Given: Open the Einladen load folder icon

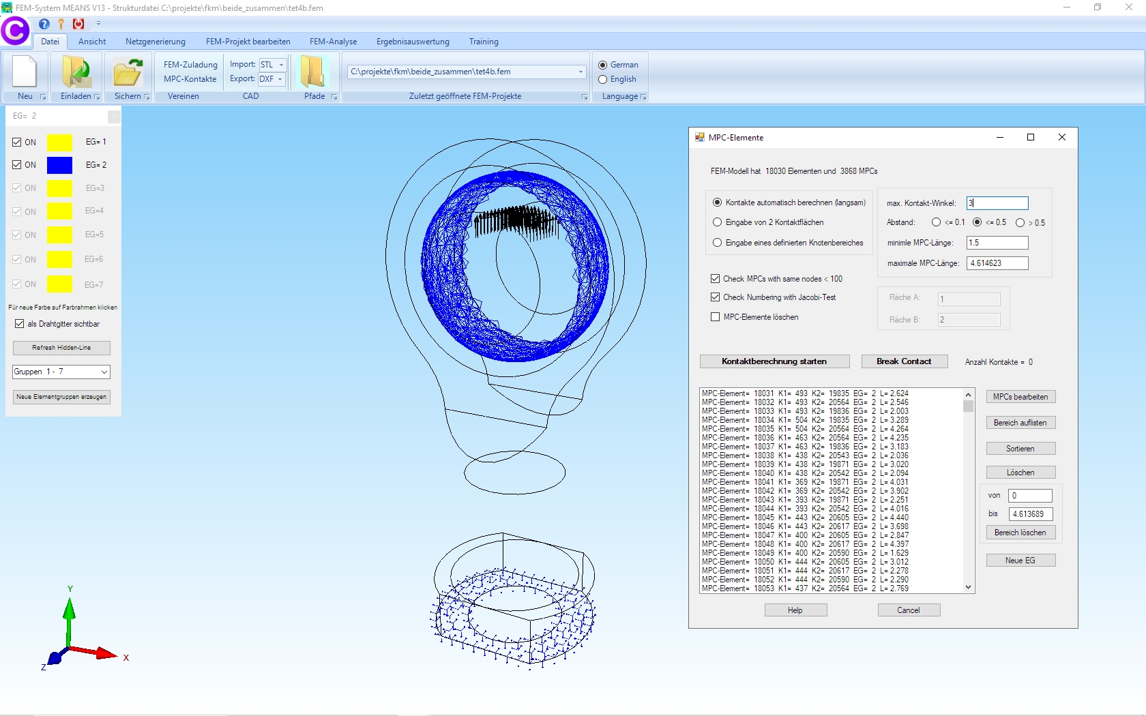Looking at the screenshot, I should coord(77,72).
